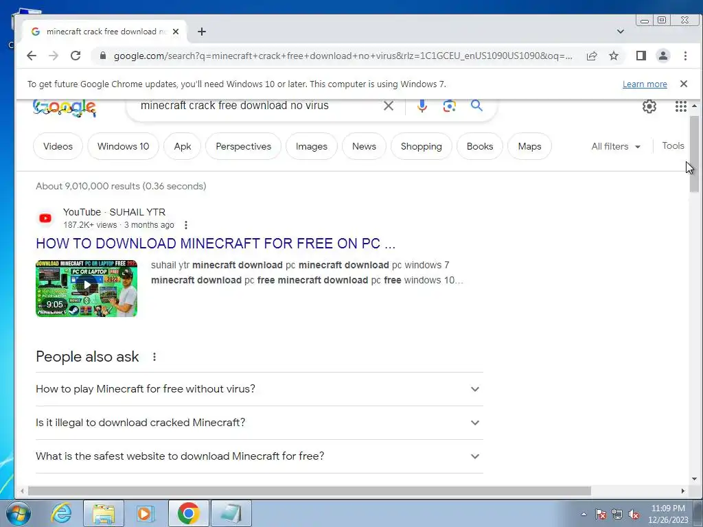The height and width of the screenshot is (527, 703).
Task: Open Windows Explorer from taskbar
Action: tap(104, 513)
